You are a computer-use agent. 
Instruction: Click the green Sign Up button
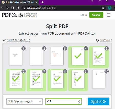(x=96, y=15)
